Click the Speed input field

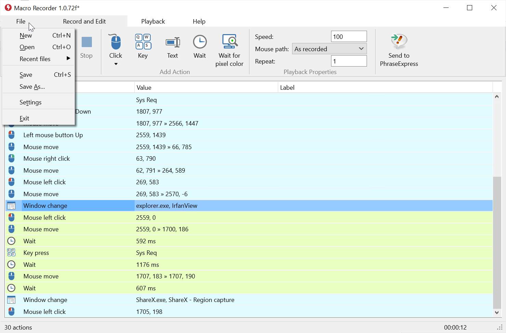click(349, 37)
